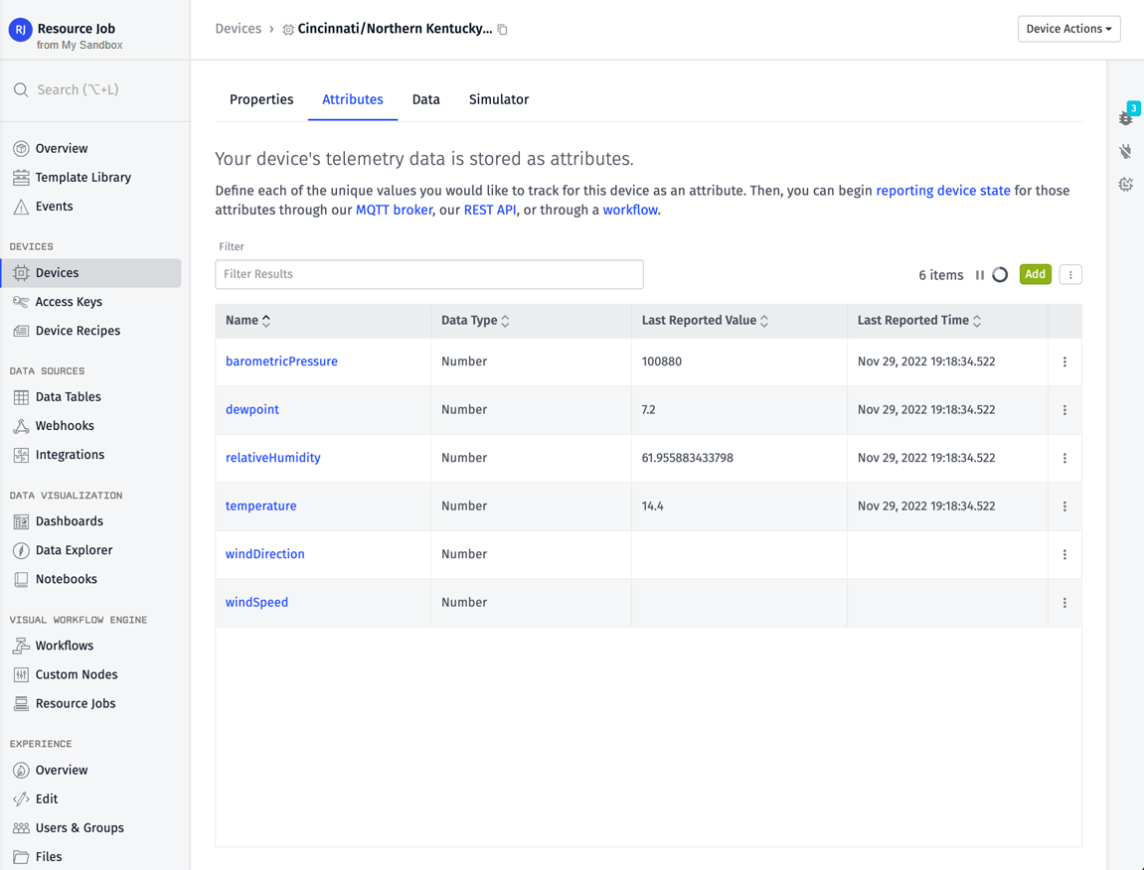Open the device chip panel icon at right
Image resolution: width=1144 pixels, height=870 pixels.
(x=1126, y=185)
